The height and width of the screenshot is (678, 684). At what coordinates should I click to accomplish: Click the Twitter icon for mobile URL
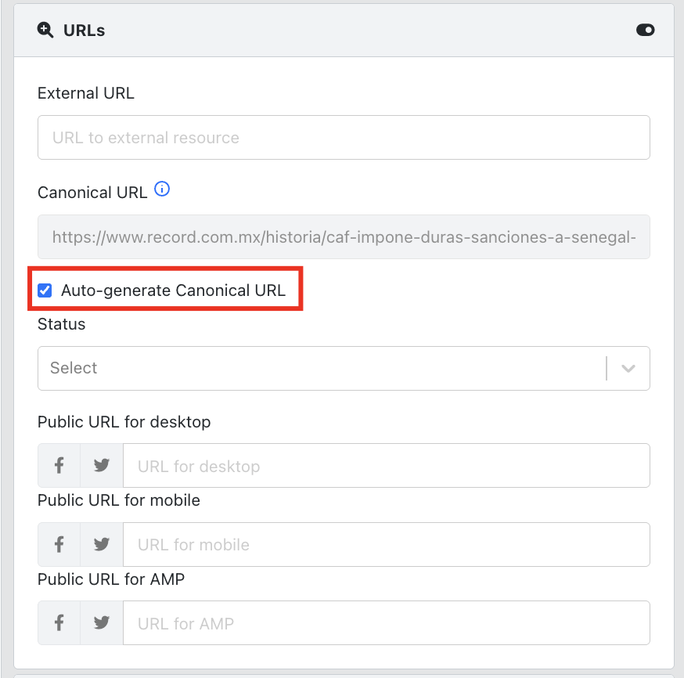(101, 544)
